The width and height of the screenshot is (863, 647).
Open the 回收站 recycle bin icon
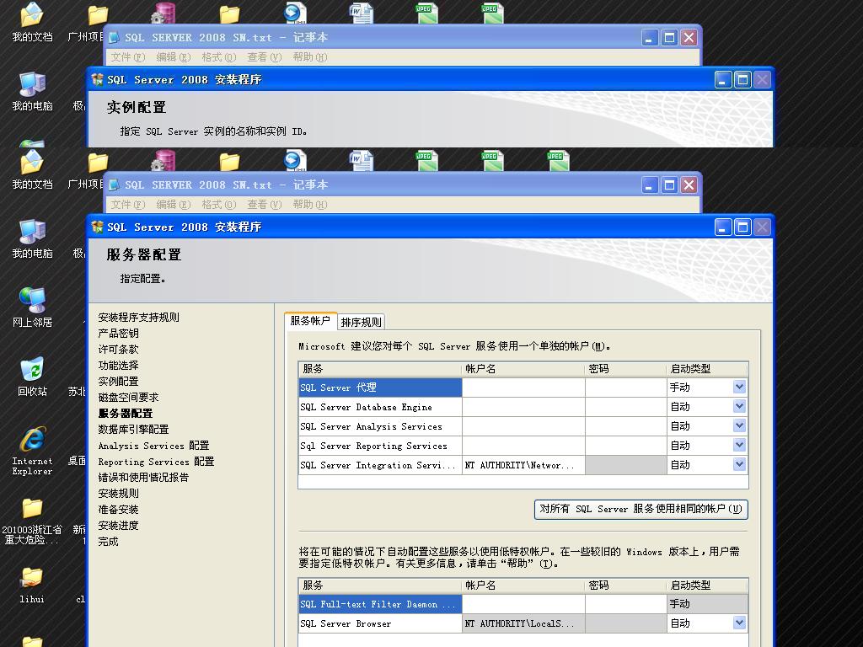point(32,371)
